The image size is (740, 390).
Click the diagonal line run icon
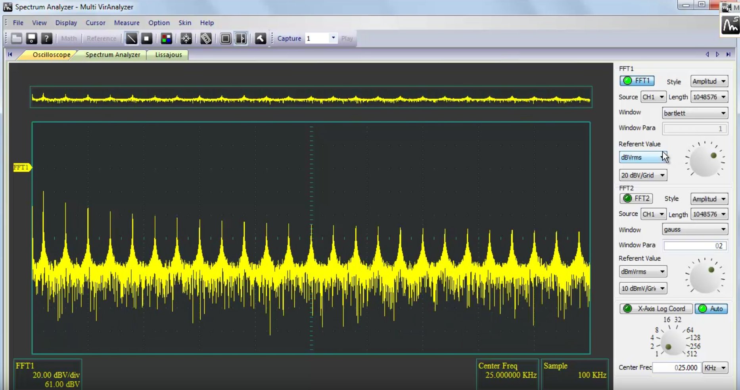(131, 38)
